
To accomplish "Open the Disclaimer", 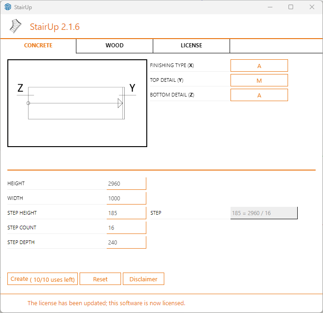I will point(144,279).
